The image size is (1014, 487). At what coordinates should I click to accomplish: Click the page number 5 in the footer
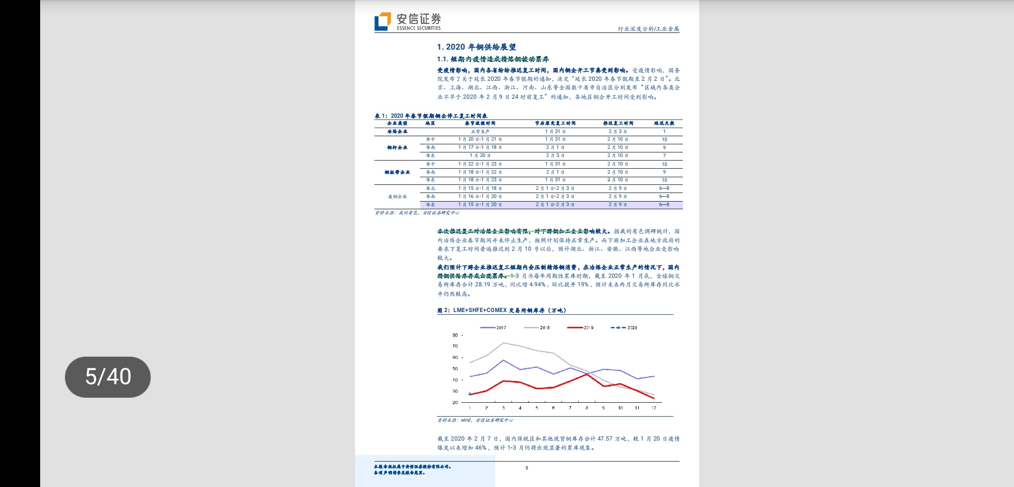[x=526, y=468]
